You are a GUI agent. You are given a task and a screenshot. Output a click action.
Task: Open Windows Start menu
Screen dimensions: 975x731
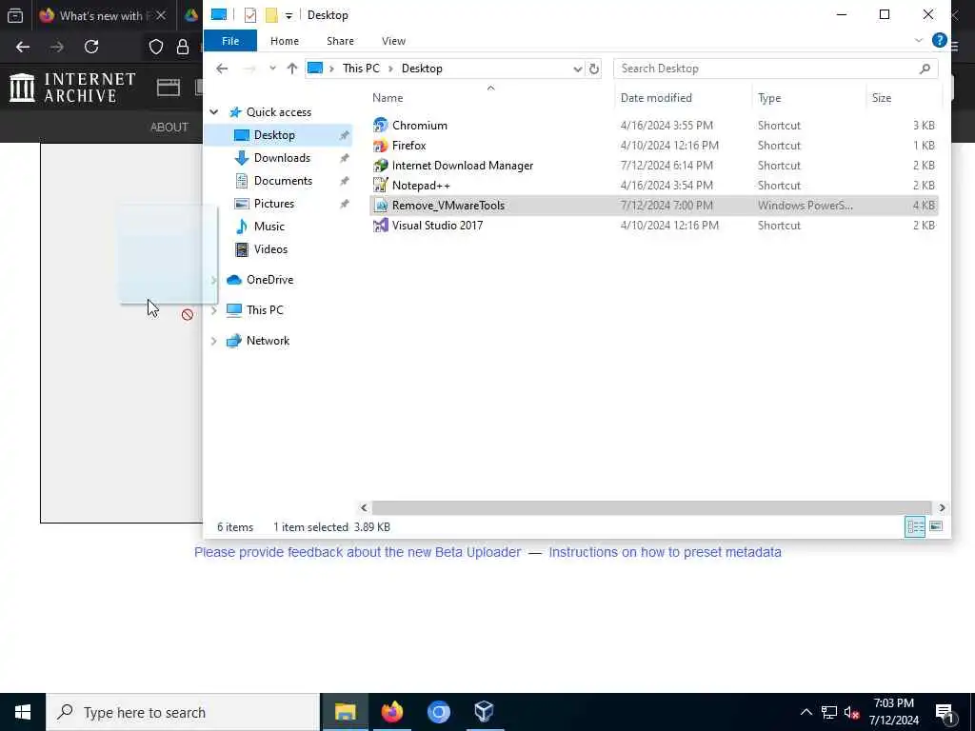[23, 712]
